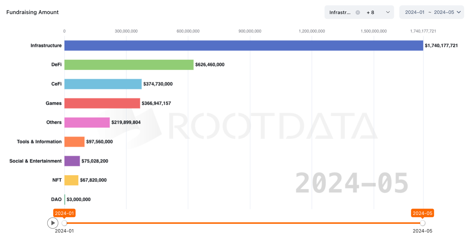Click the $374,730,000 value label
The image size is (470, 239).
(x=158, y=84)
